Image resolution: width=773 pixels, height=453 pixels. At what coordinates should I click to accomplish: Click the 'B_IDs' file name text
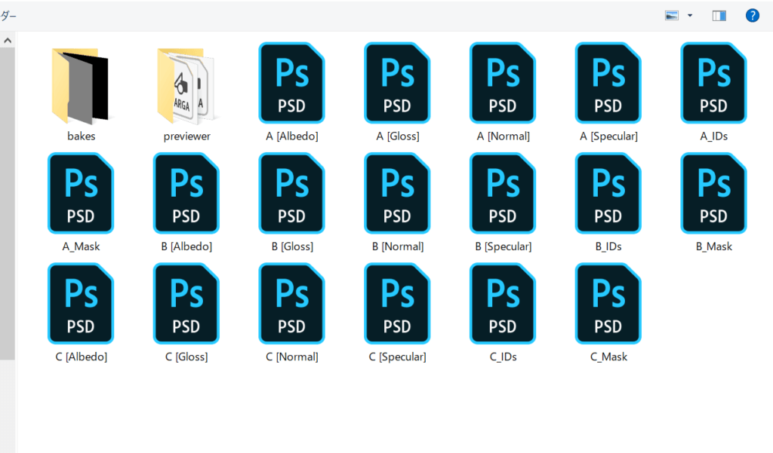[608, 246]
